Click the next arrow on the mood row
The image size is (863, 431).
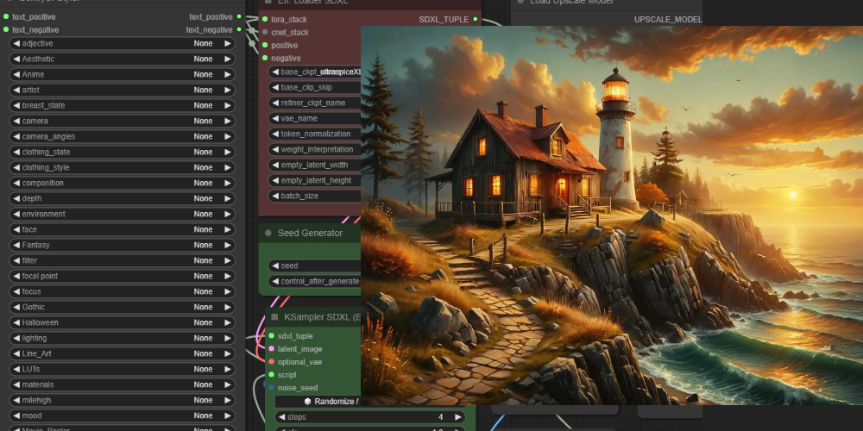[227, 415]
